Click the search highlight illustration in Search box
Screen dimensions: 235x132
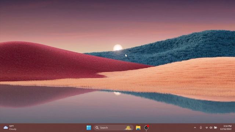tap(128, 128)
